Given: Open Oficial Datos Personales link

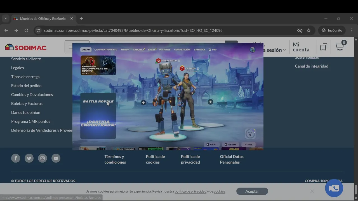Looking at the screenshot, I should 232,159.
